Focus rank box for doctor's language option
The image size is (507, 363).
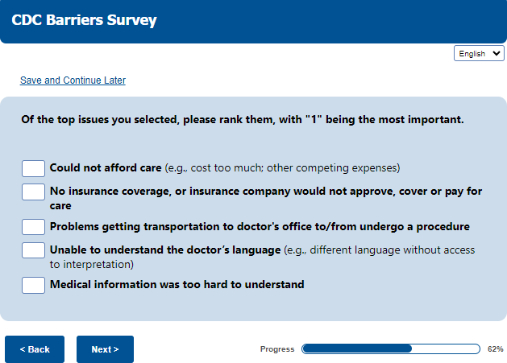[x=33, y=250]
